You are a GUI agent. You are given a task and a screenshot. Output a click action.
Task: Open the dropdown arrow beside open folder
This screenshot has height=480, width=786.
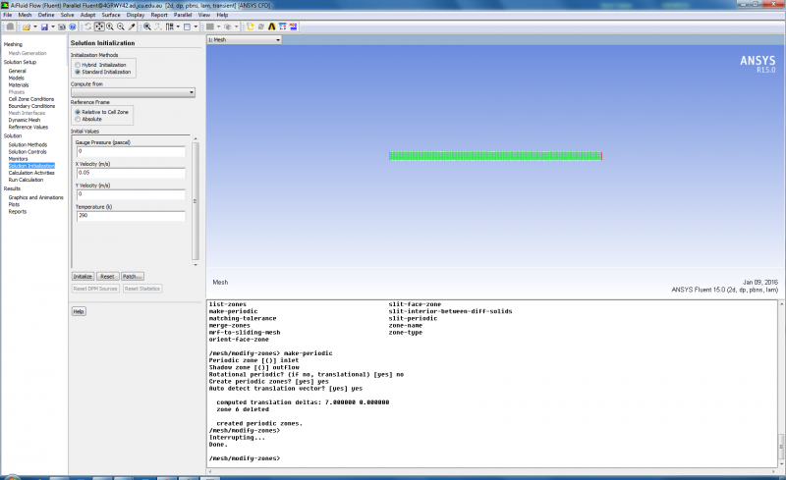coord(35,27)
